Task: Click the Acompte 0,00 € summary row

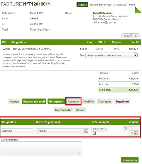Action: pos(119,84)
